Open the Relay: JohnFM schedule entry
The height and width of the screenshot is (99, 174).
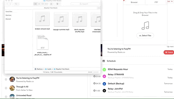coord(115,89)
